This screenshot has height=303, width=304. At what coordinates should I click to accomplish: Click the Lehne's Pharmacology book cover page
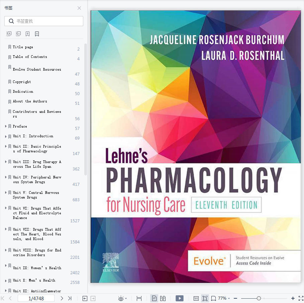click(x=196, y=147)
